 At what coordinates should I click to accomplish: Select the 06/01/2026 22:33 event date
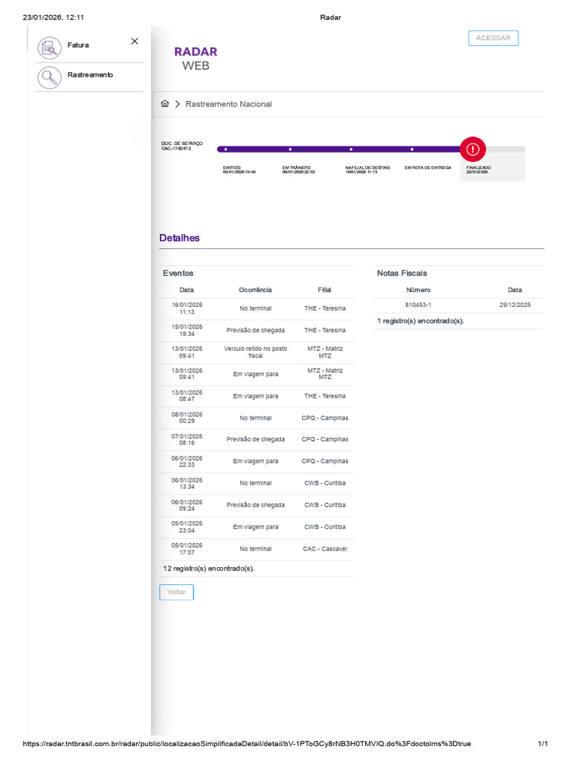(187, 461)
